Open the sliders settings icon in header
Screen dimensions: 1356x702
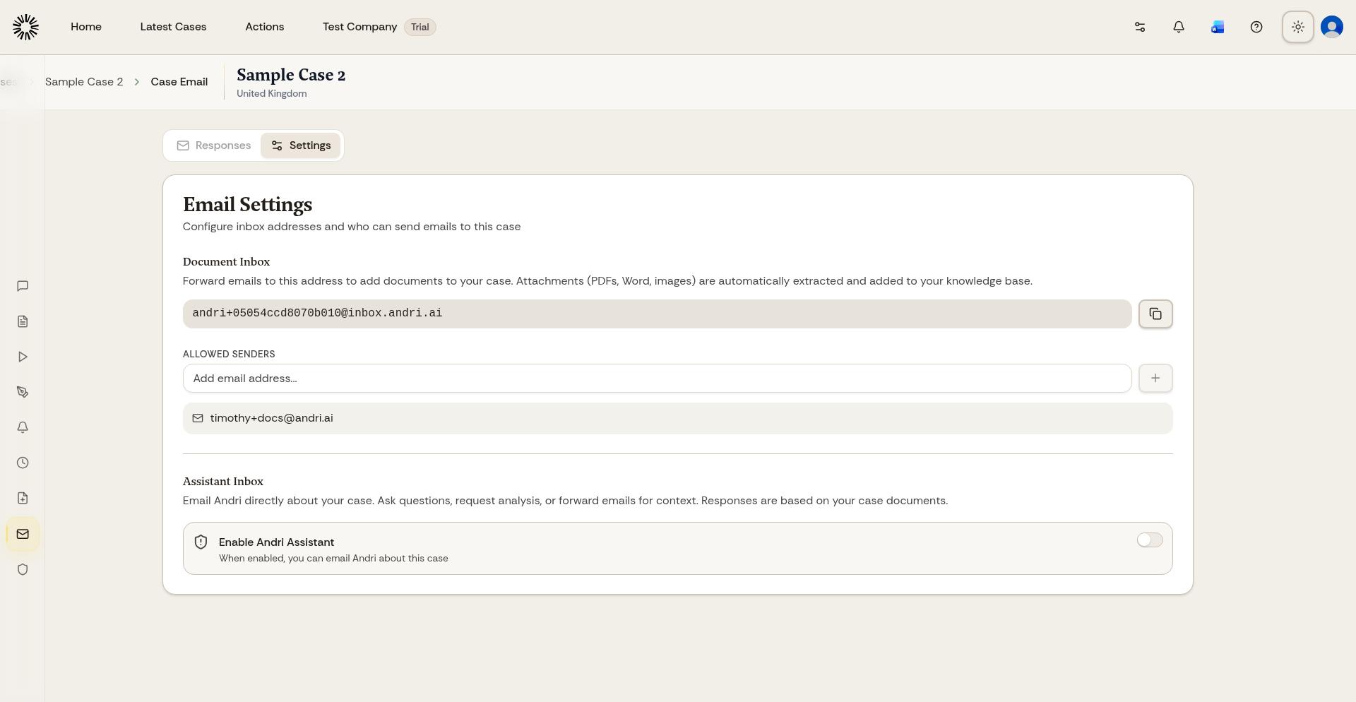click(1139, 27)
